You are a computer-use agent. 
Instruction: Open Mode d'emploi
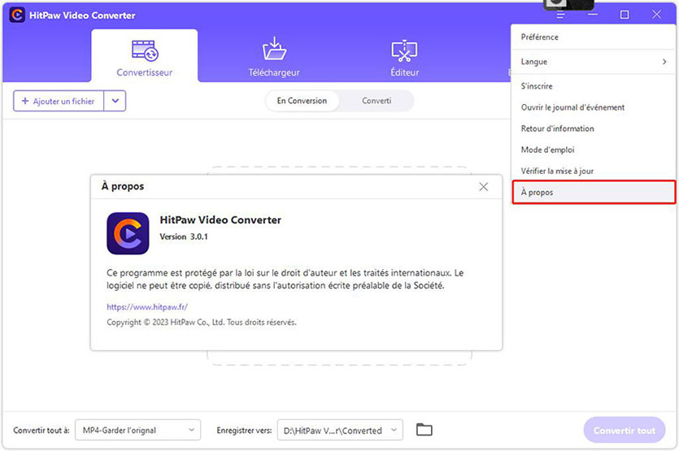click(x=593, y=150)
